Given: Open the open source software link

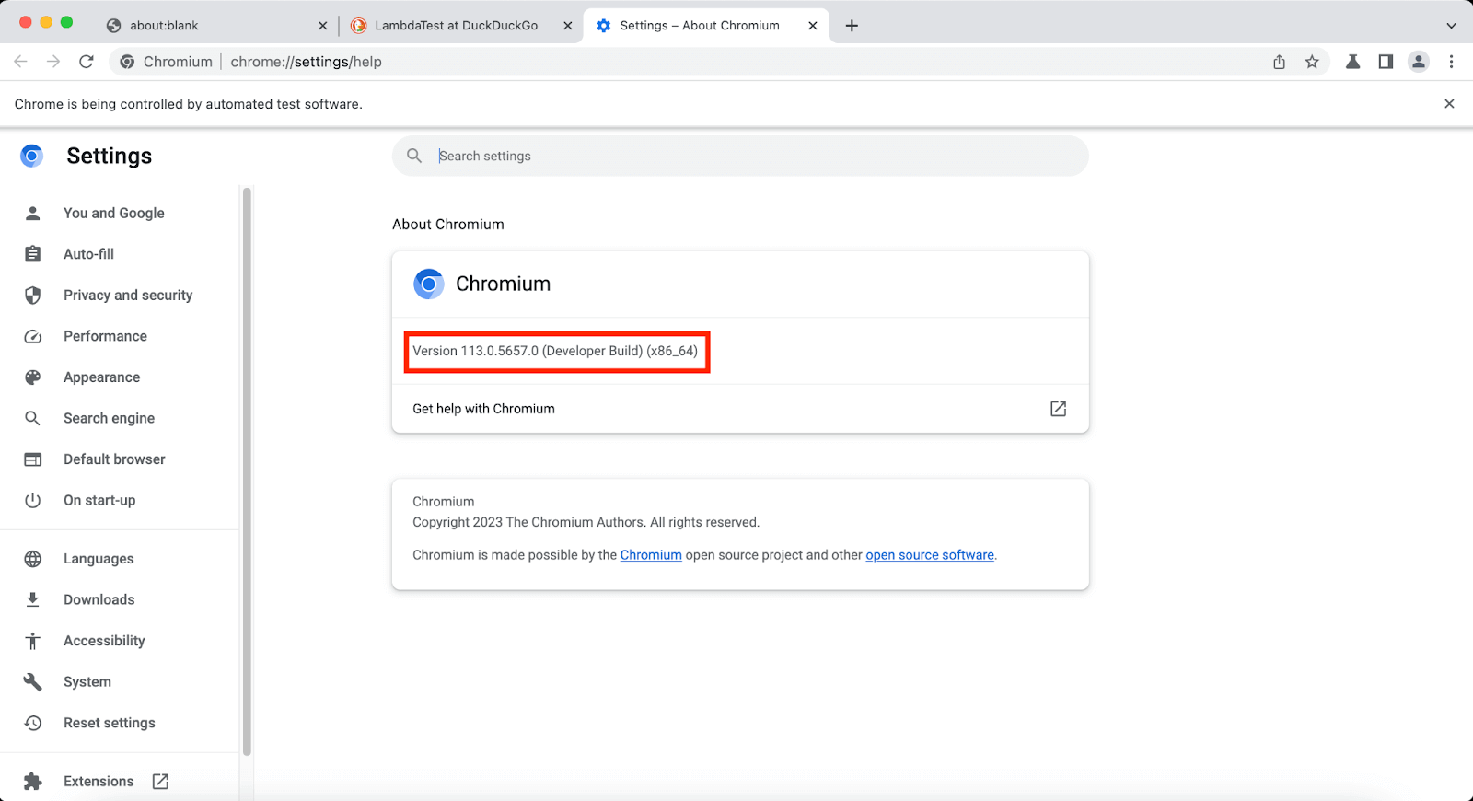Looking at the screenshot, I should tap(930, 555).
